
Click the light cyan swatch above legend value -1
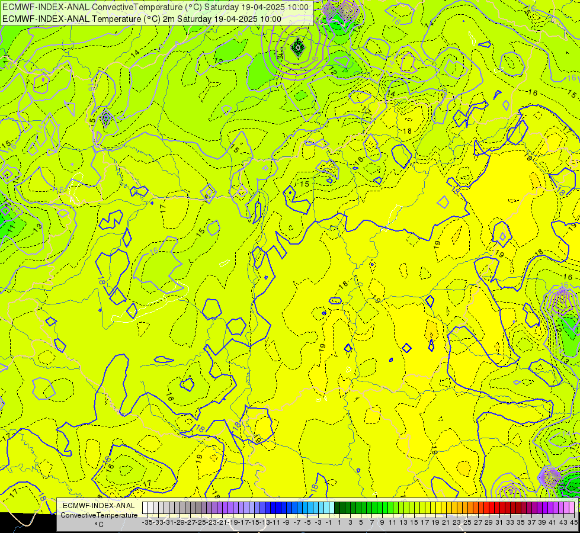pos(326,508)
